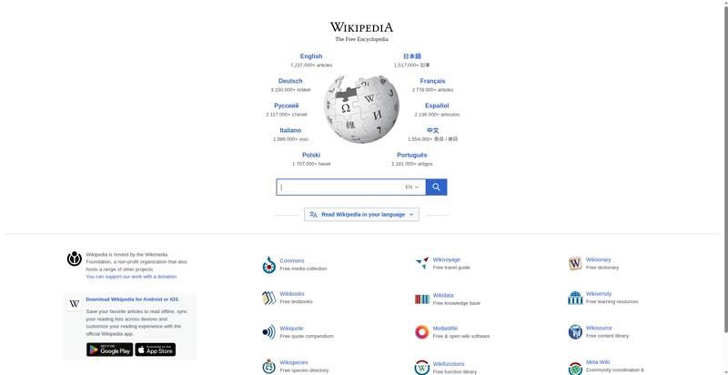Expand Read Wikipedia in your language
The width and height of the screenshot is (728, 375).
click(361, 215)
